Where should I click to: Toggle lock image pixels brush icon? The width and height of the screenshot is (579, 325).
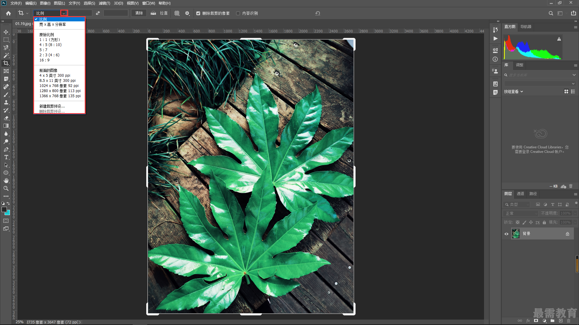pos(524,222)
